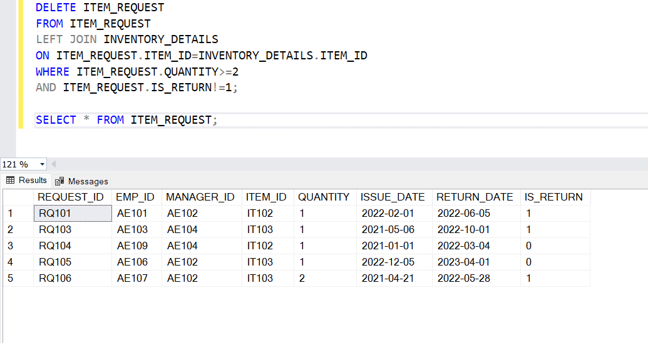Select the RETURN_DATE column header
The height and width of the screenshot is (343, 648).
[476, 197]
